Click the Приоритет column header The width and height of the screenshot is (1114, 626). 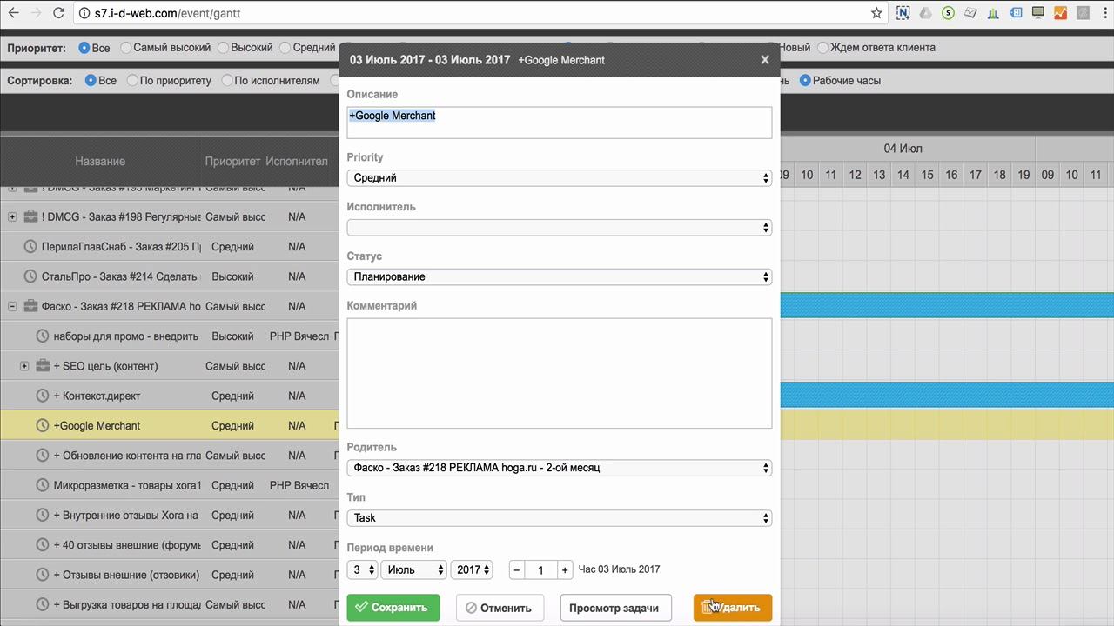pos(232,161)
